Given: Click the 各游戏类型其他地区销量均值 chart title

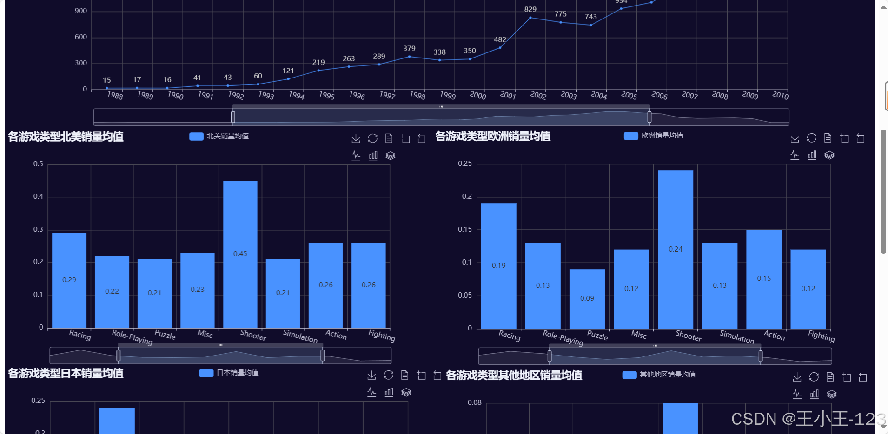Looking at the screenshot, I should (x=514, y=375).
